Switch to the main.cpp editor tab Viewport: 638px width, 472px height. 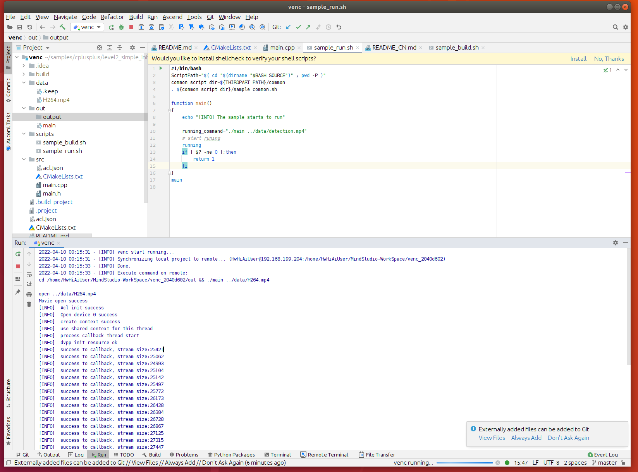pyautogui.click(x=282, y=48)
